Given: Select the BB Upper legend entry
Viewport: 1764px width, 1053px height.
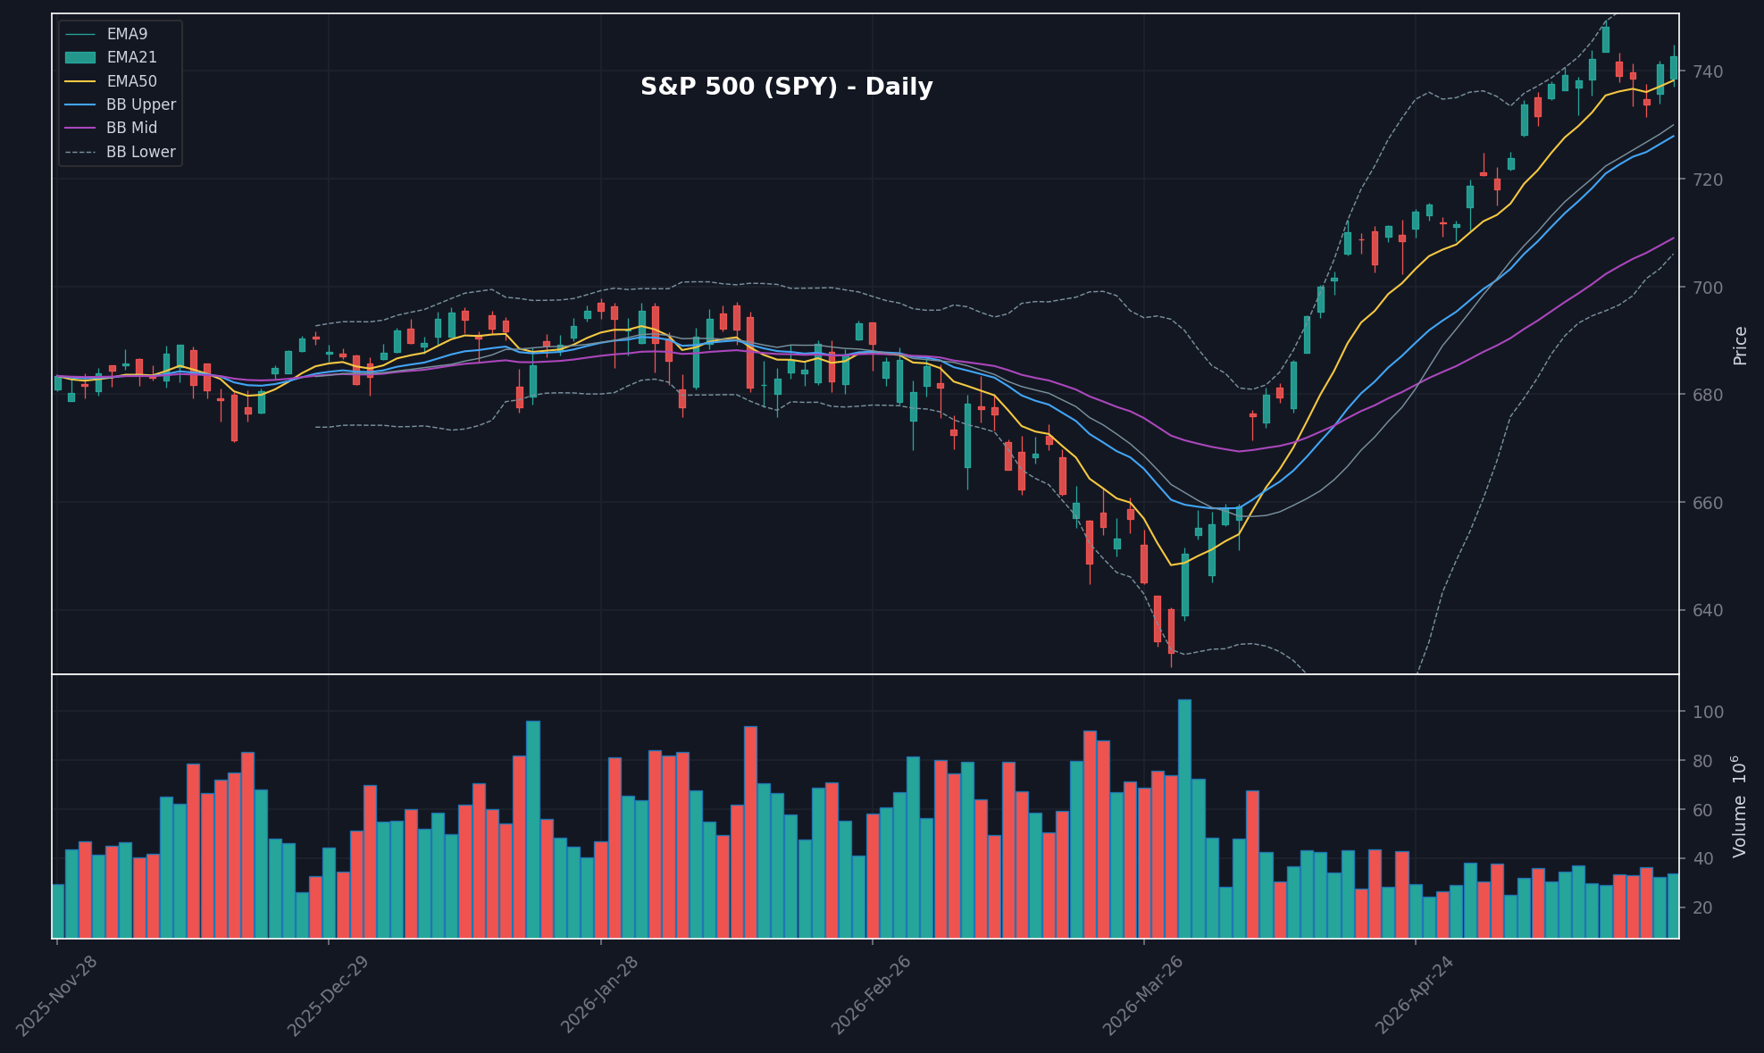Looking at the screenshot, I should click(x=121, y=104).
